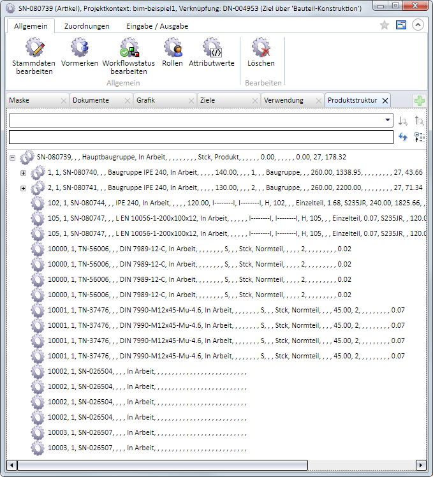Click the favorite star icon
The height and width of the screenshot is (477, 433).
point(385,26)
